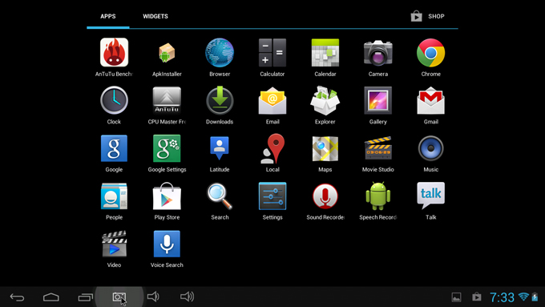
Task: Raise the volume with the navigation bar icon
Action: [187, 297]
